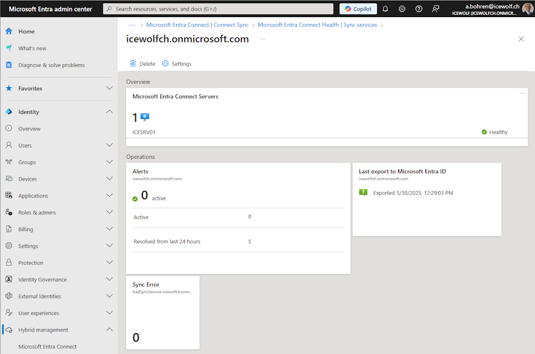Click the Billing document icon
This screenshot has width=535, height=354.
coord(9,229)
